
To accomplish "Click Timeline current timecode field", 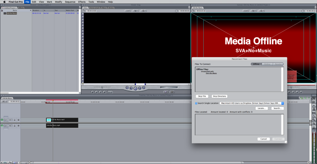I will pos(14,101).
